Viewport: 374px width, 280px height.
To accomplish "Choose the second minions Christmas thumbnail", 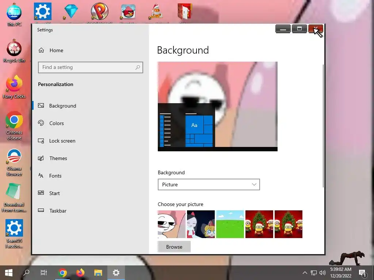I will click(x=289, y=224).
